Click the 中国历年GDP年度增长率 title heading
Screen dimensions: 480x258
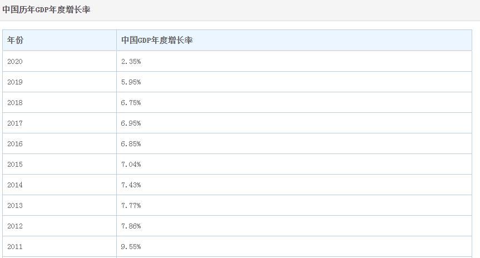[46, 10]
